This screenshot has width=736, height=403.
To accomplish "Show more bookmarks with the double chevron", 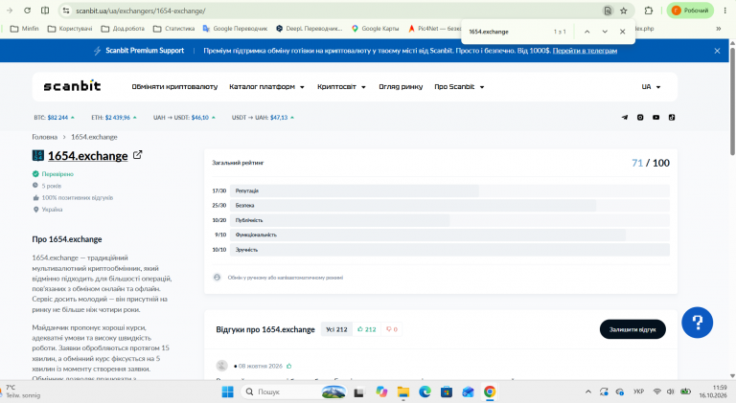I will coord(718,29).
